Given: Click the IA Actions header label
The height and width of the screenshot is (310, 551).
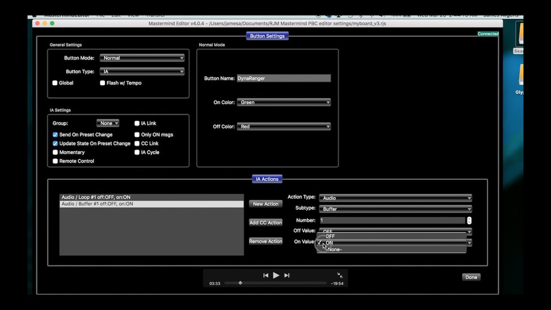Looking at the screenshot, I should [267, 179].
